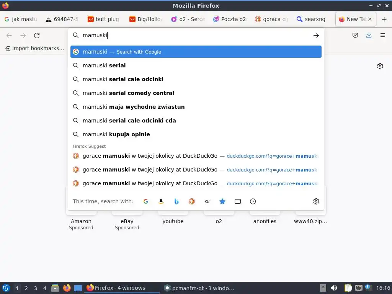Switch to virtual desktop 2
Image resolution: width=392 pixels, height=294 pixels.
(26, 288)
